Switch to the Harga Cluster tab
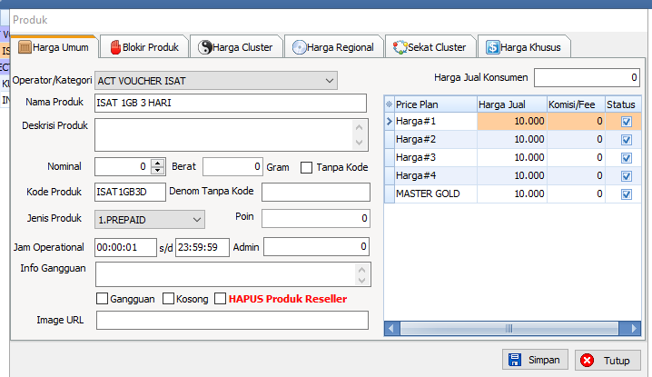Image resolution: width=652 pixels, height=377 pixels. (236, 47)
